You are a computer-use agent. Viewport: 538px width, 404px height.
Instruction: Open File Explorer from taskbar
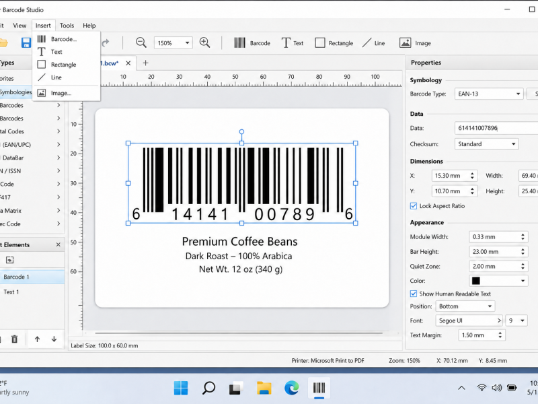pyautogui.click(x=264, y=389)
